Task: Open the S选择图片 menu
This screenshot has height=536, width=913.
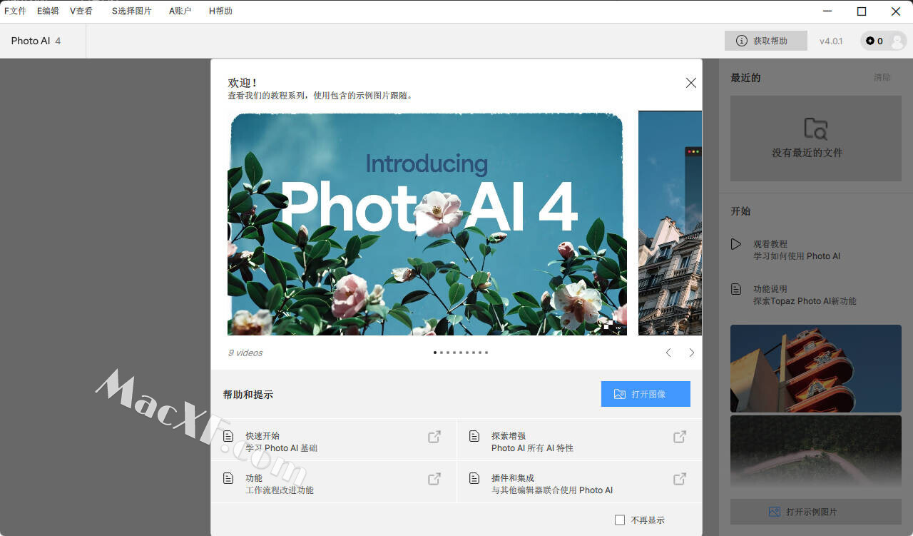Action: pyautogui.click(x=132, y=11)
